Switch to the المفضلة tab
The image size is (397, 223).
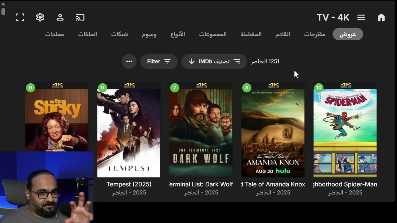coord(251,34)
